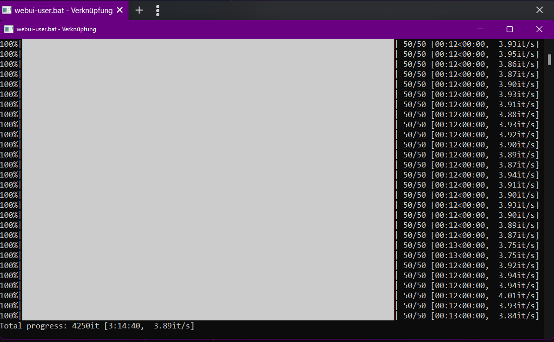Screen dimensions: 554x342
Task: Click the 3.95it/s speed value
Action: pyautogui.click(x=519, y=54)
